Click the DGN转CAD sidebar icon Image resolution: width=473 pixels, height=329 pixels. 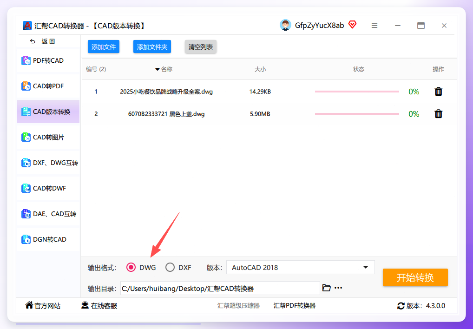pos(26,239)
